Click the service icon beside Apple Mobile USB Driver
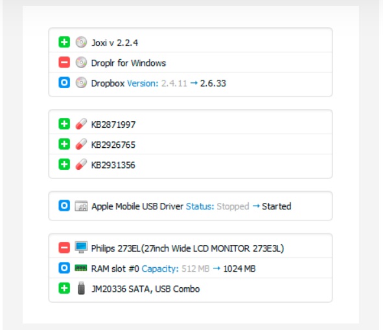383x330 pixels. click(81, 206)
